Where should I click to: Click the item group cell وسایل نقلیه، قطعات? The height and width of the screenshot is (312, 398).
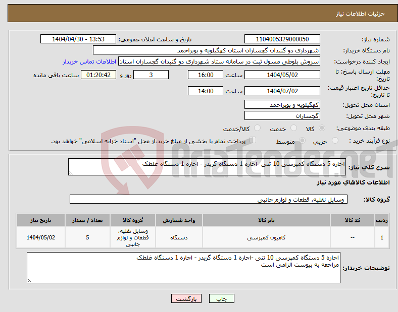tap(133, 237)
